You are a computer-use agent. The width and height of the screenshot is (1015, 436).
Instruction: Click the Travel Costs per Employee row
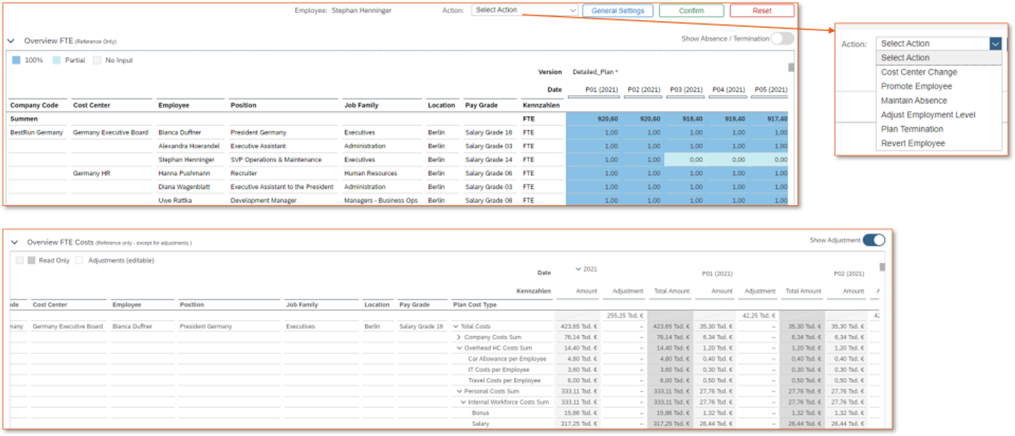point(504,381)
